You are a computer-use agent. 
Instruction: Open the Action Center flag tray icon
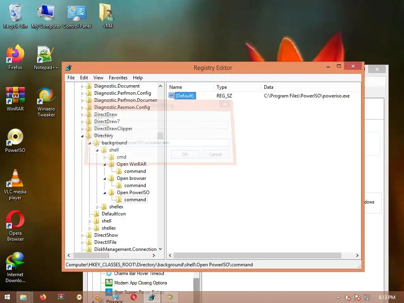point(357,297)
